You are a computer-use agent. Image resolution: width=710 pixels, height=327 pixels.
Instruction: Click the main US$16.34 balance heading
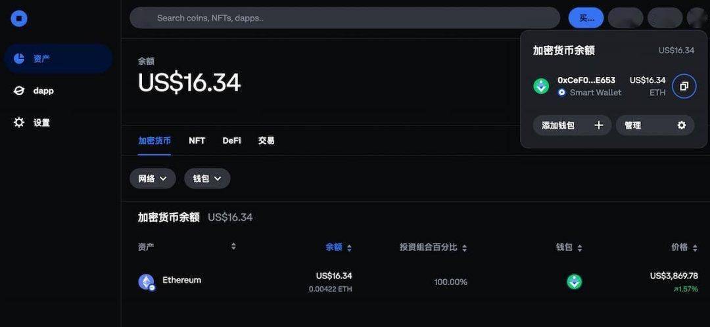tap(189, 83)
